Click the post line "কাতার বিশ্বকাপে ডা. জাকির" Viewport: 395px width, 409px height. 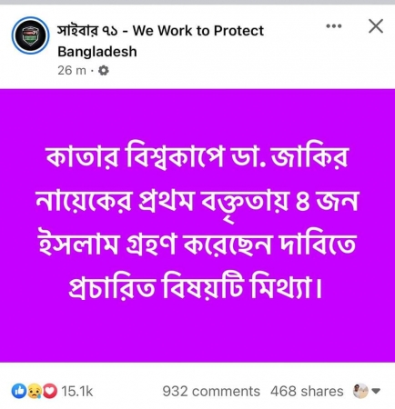point(197,158)
